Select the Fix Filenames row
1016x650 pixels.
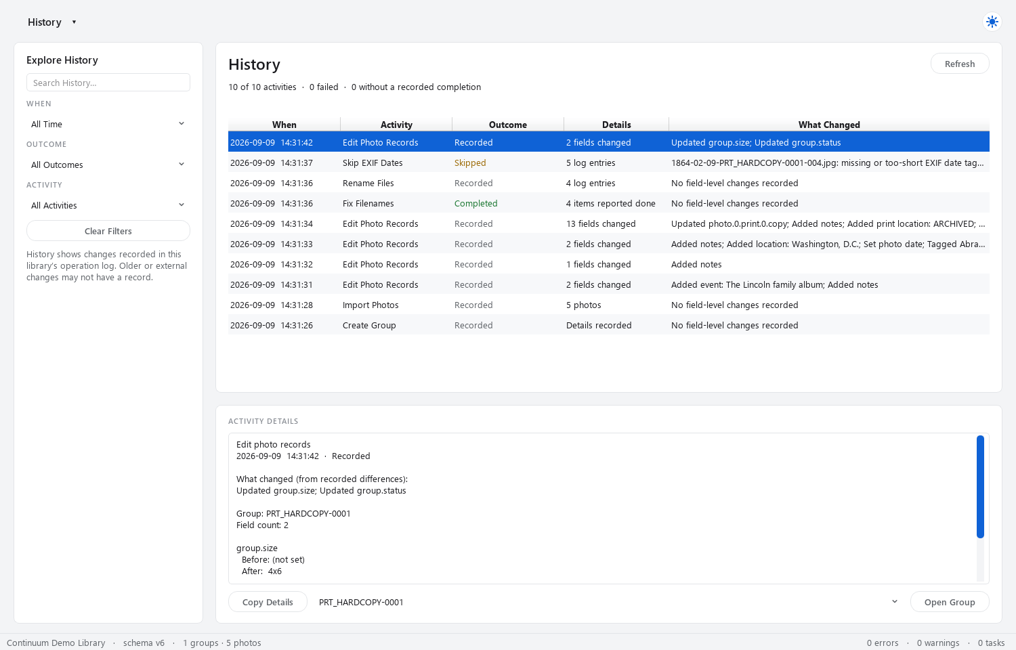point(609,203)
